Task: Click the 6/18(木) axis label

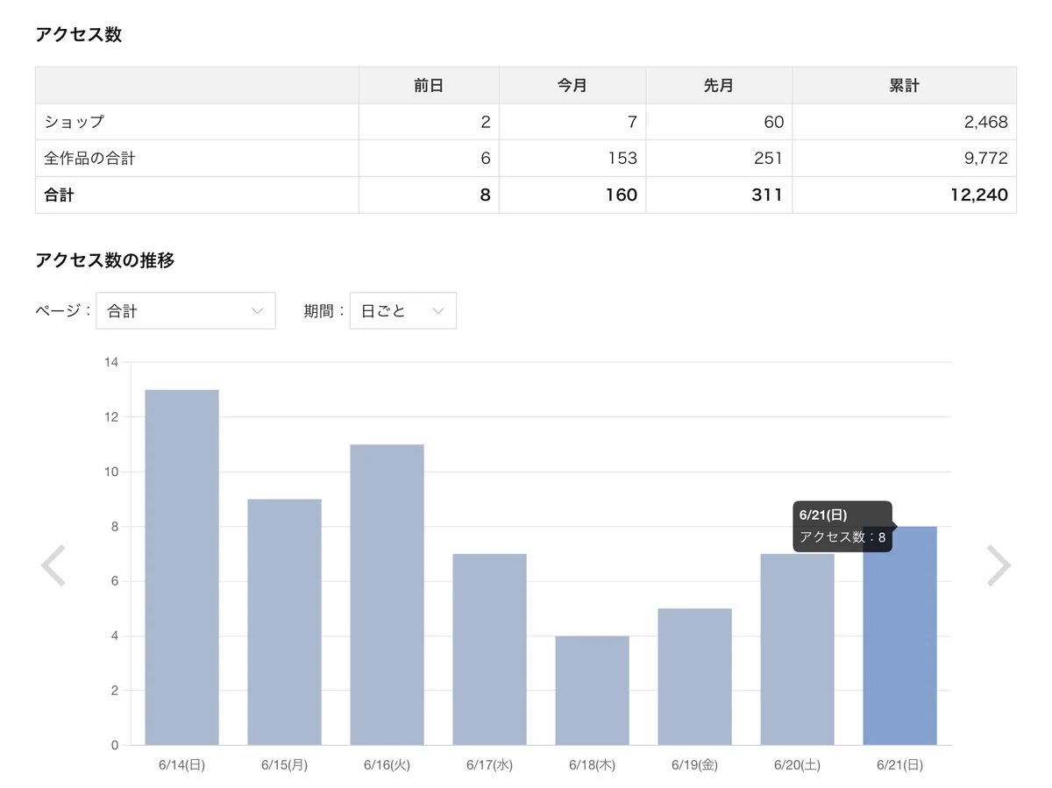Action: click(592, 765)
